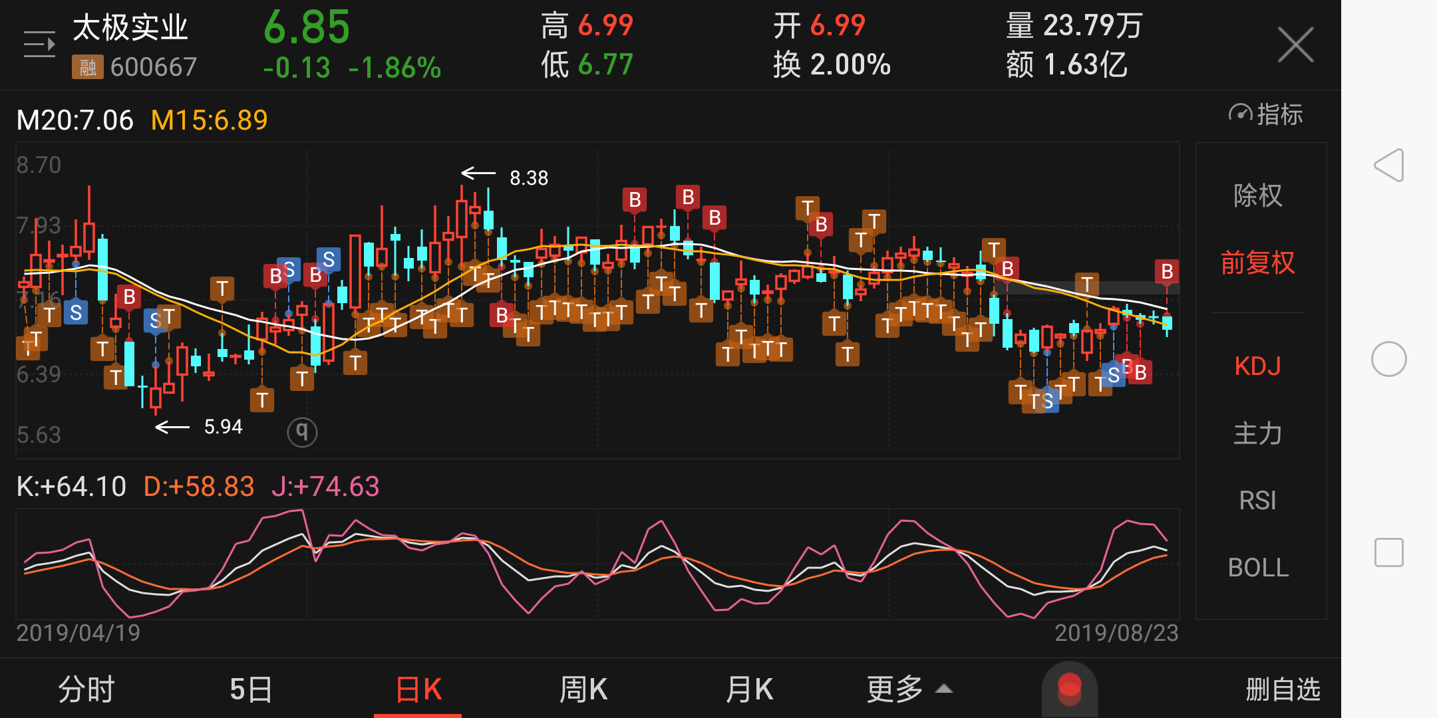Tap 删自选 to remove from watchlist
The image size is (1437, 718).
click(x=1283, y=689)
